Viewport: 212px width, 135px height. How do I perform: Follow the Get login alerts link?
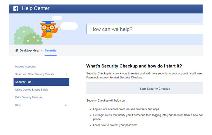pyautogui.click(x=103, y=115)
